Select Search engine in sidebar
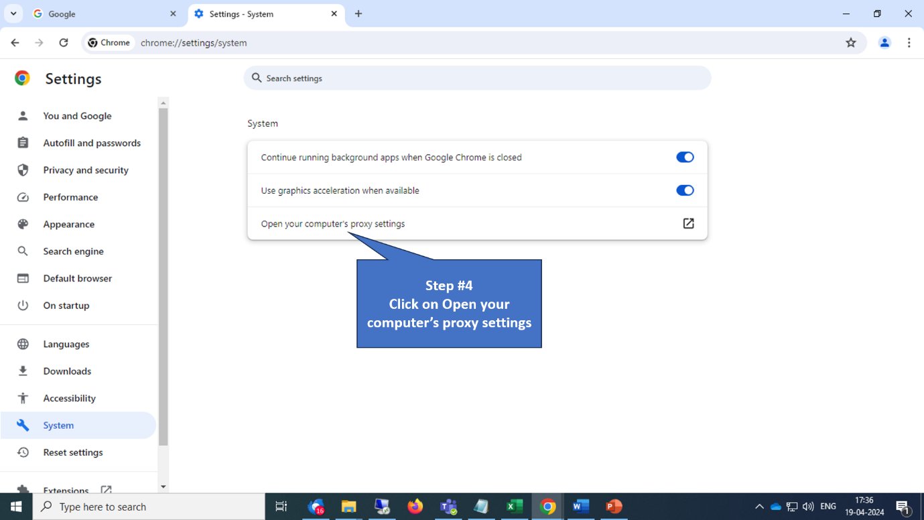 point(78,251)
